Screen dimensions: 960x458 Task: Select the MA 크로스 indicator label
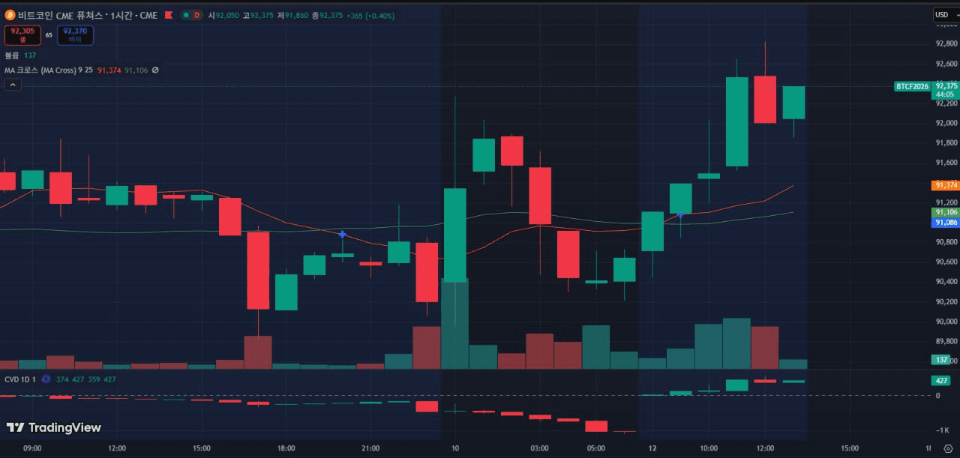[x=39, y=70]
